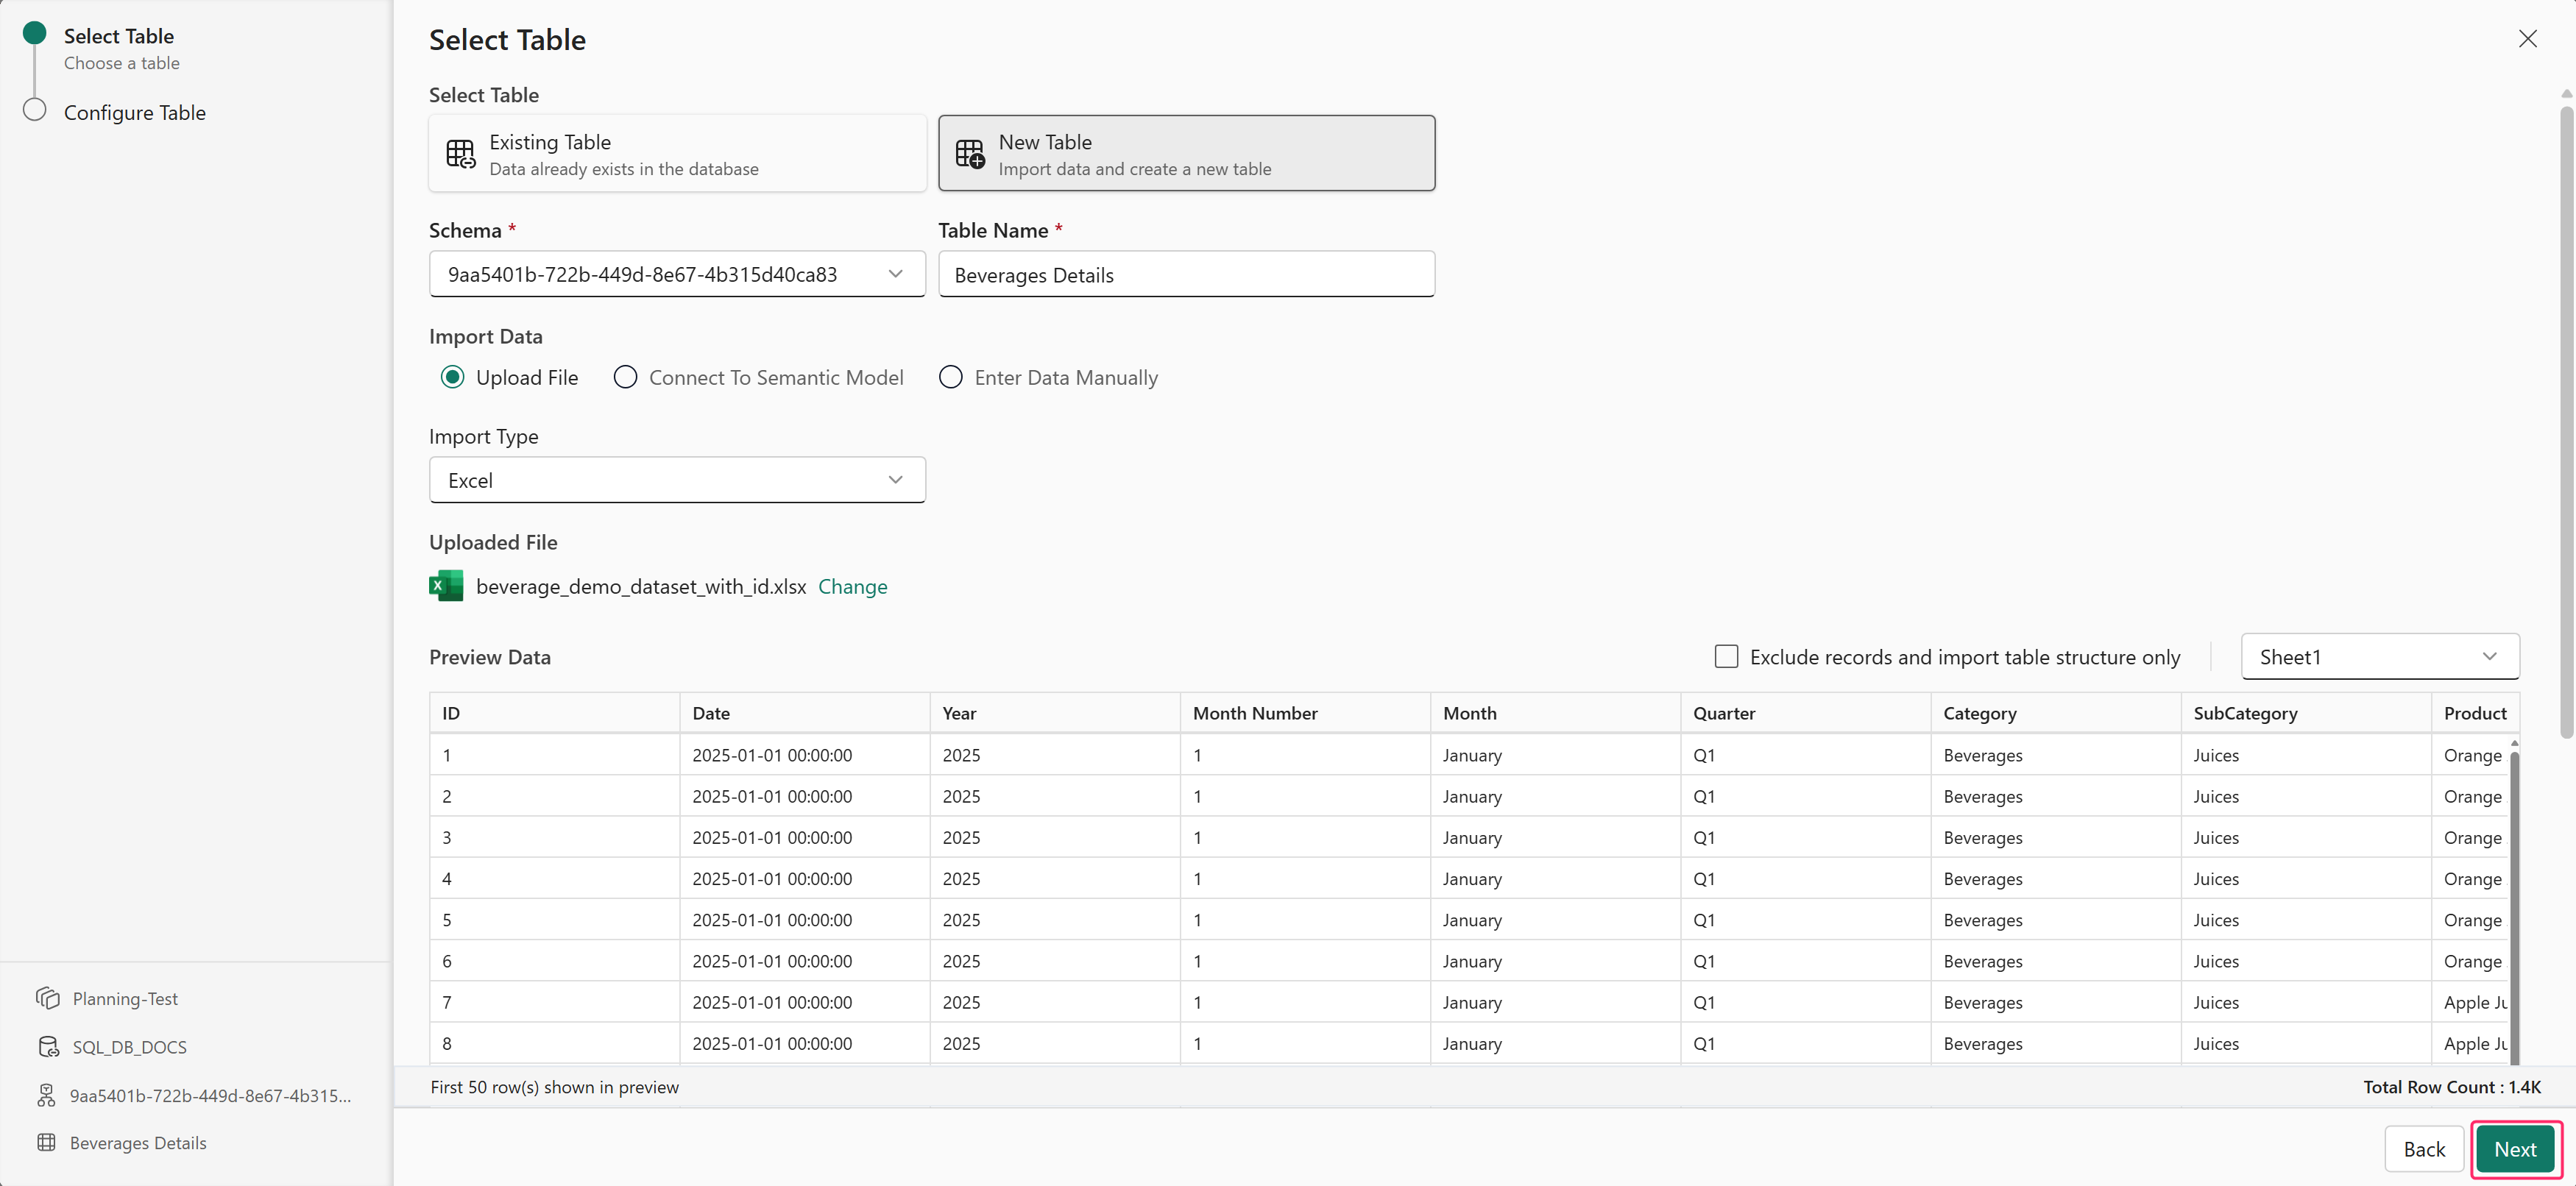Close the Select Table dialog

click(2527, 39)
